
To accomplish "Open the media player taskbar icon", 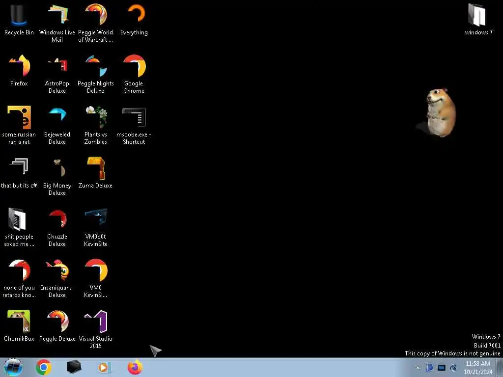I will pyautogui.click(x=104, y=367).
